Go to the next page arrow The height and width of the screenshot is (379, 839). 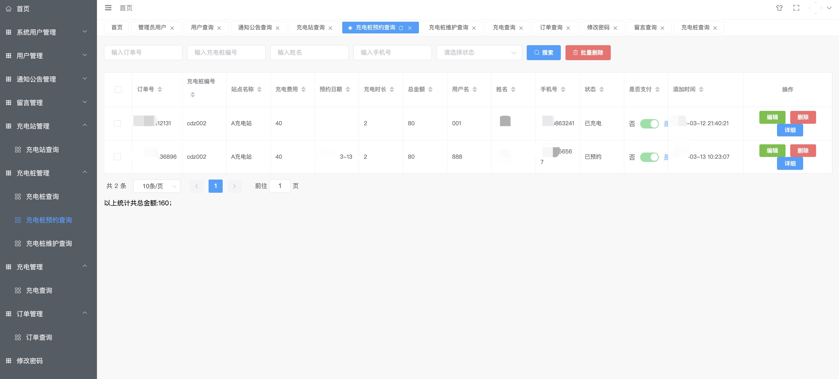click(234, 186)
